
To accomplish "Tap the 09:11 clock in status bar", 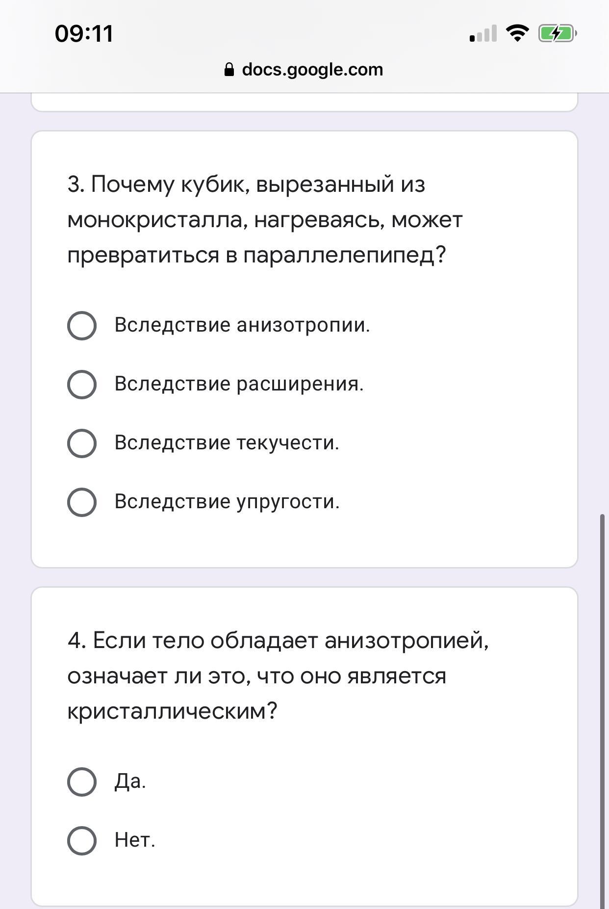I will point(84,34).
